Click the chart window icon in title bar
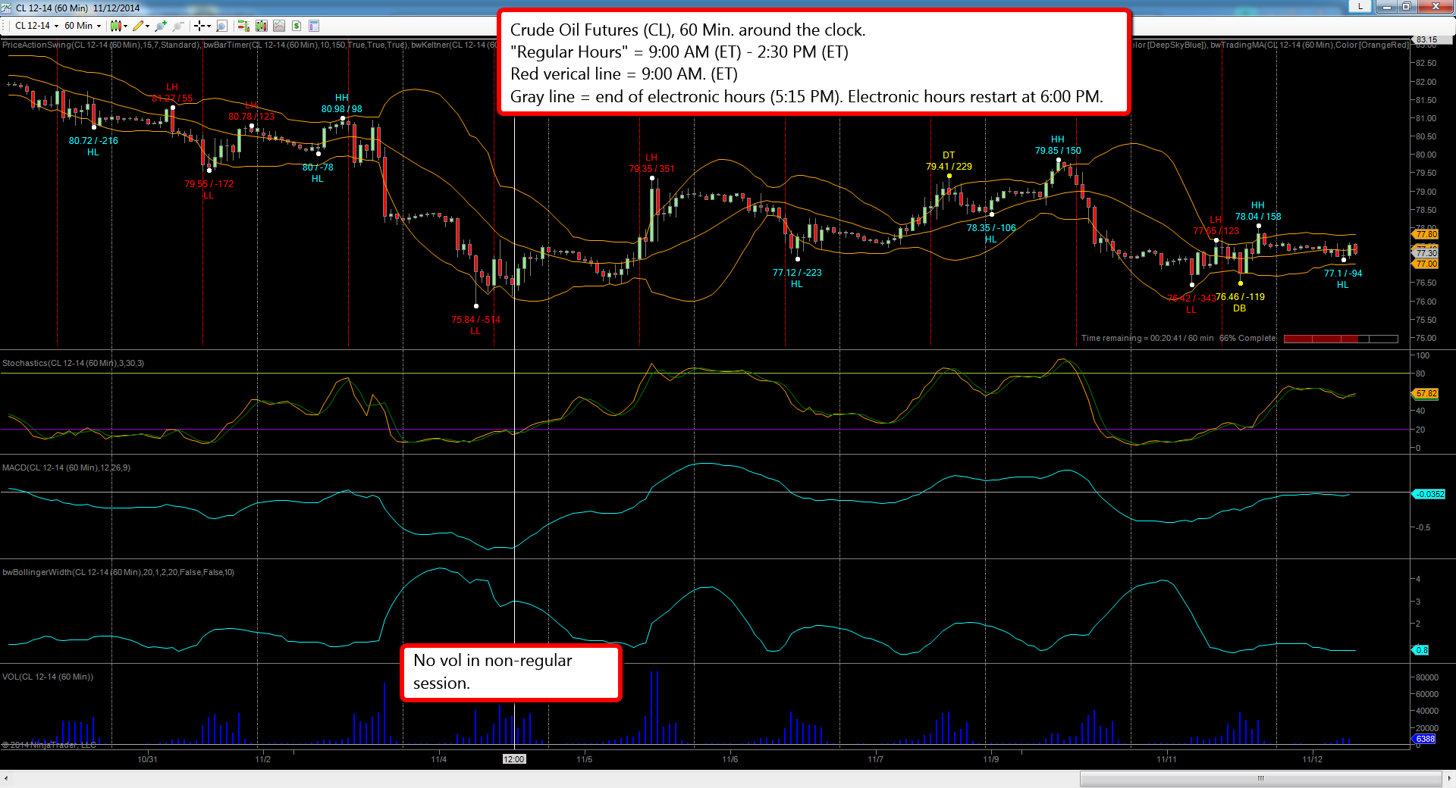This screenshot has width=1456, height=788. click(7, 8)
